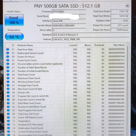This screenshot has height=136, width=136.
Task: Click the 52 °C temperature button
Action: point(14,37)
